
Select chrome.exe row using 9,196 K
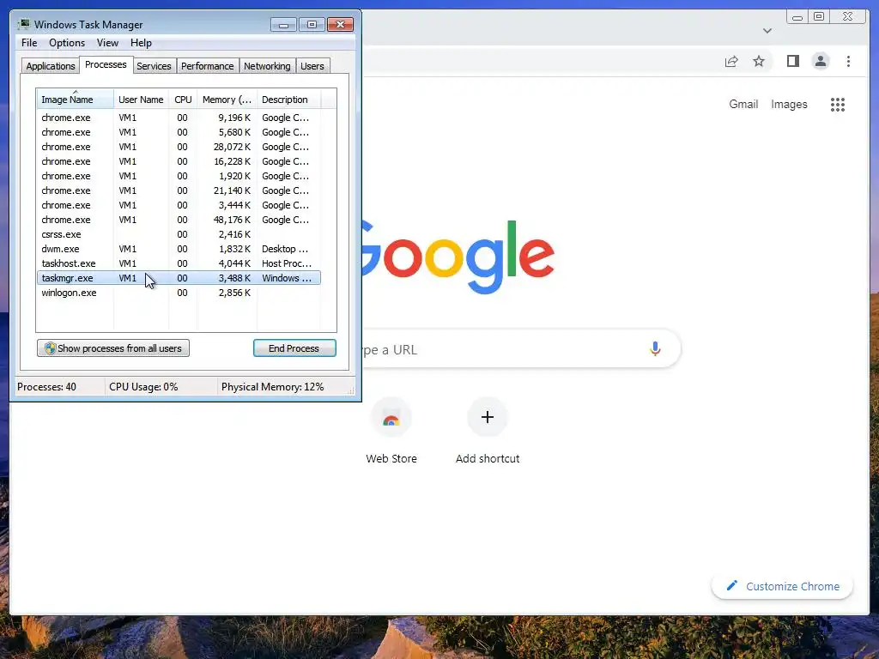[x=179, y=118]
